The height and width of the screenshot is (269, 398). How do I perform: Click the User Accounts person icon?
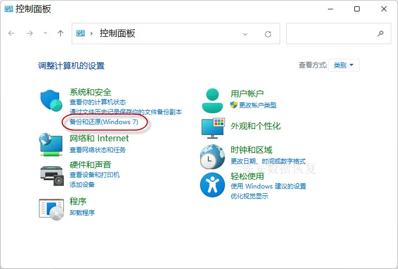213,100
